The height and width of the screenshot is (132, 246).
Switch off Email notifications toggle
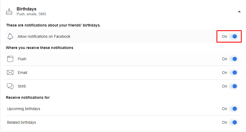coord(234,73)
